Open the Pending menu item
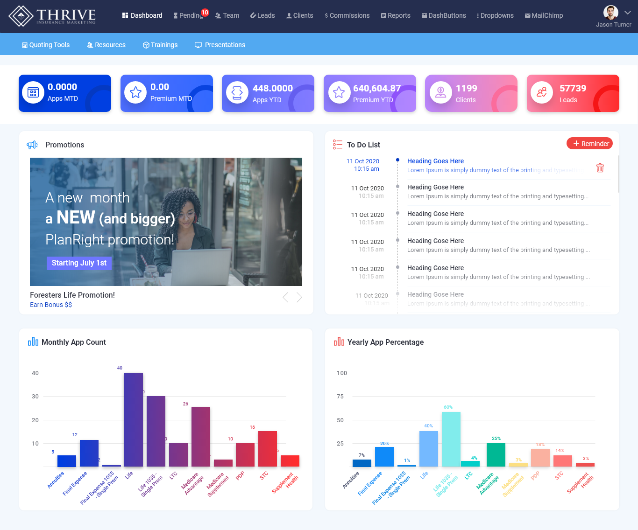 click(x=188, y=15)
